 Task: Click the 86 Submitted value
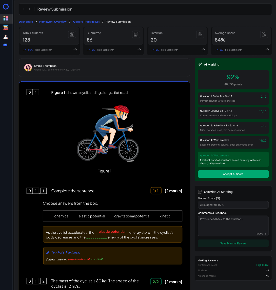89,40
